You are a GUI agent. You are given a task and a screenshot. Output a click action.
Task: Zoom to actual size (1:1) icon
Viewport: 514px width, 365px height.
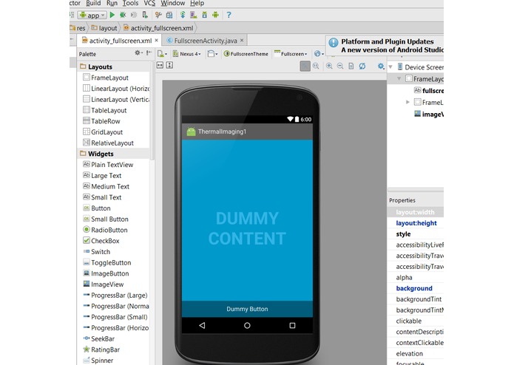point(316,66)
